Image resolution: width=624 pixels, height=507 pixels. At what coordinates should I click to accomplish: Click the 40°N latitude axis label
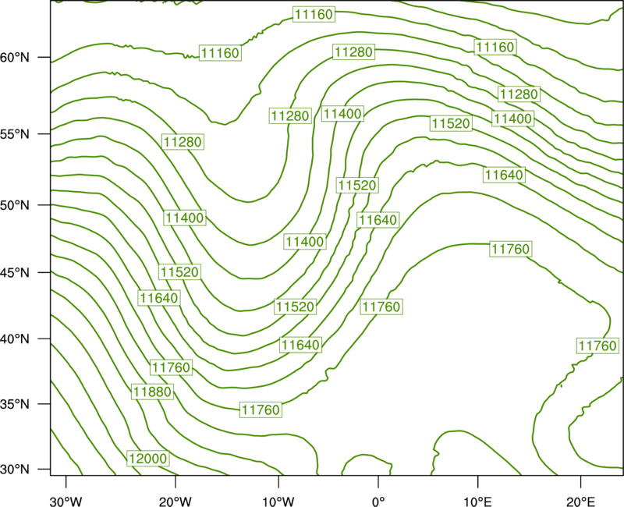click(x=15, y=339)
